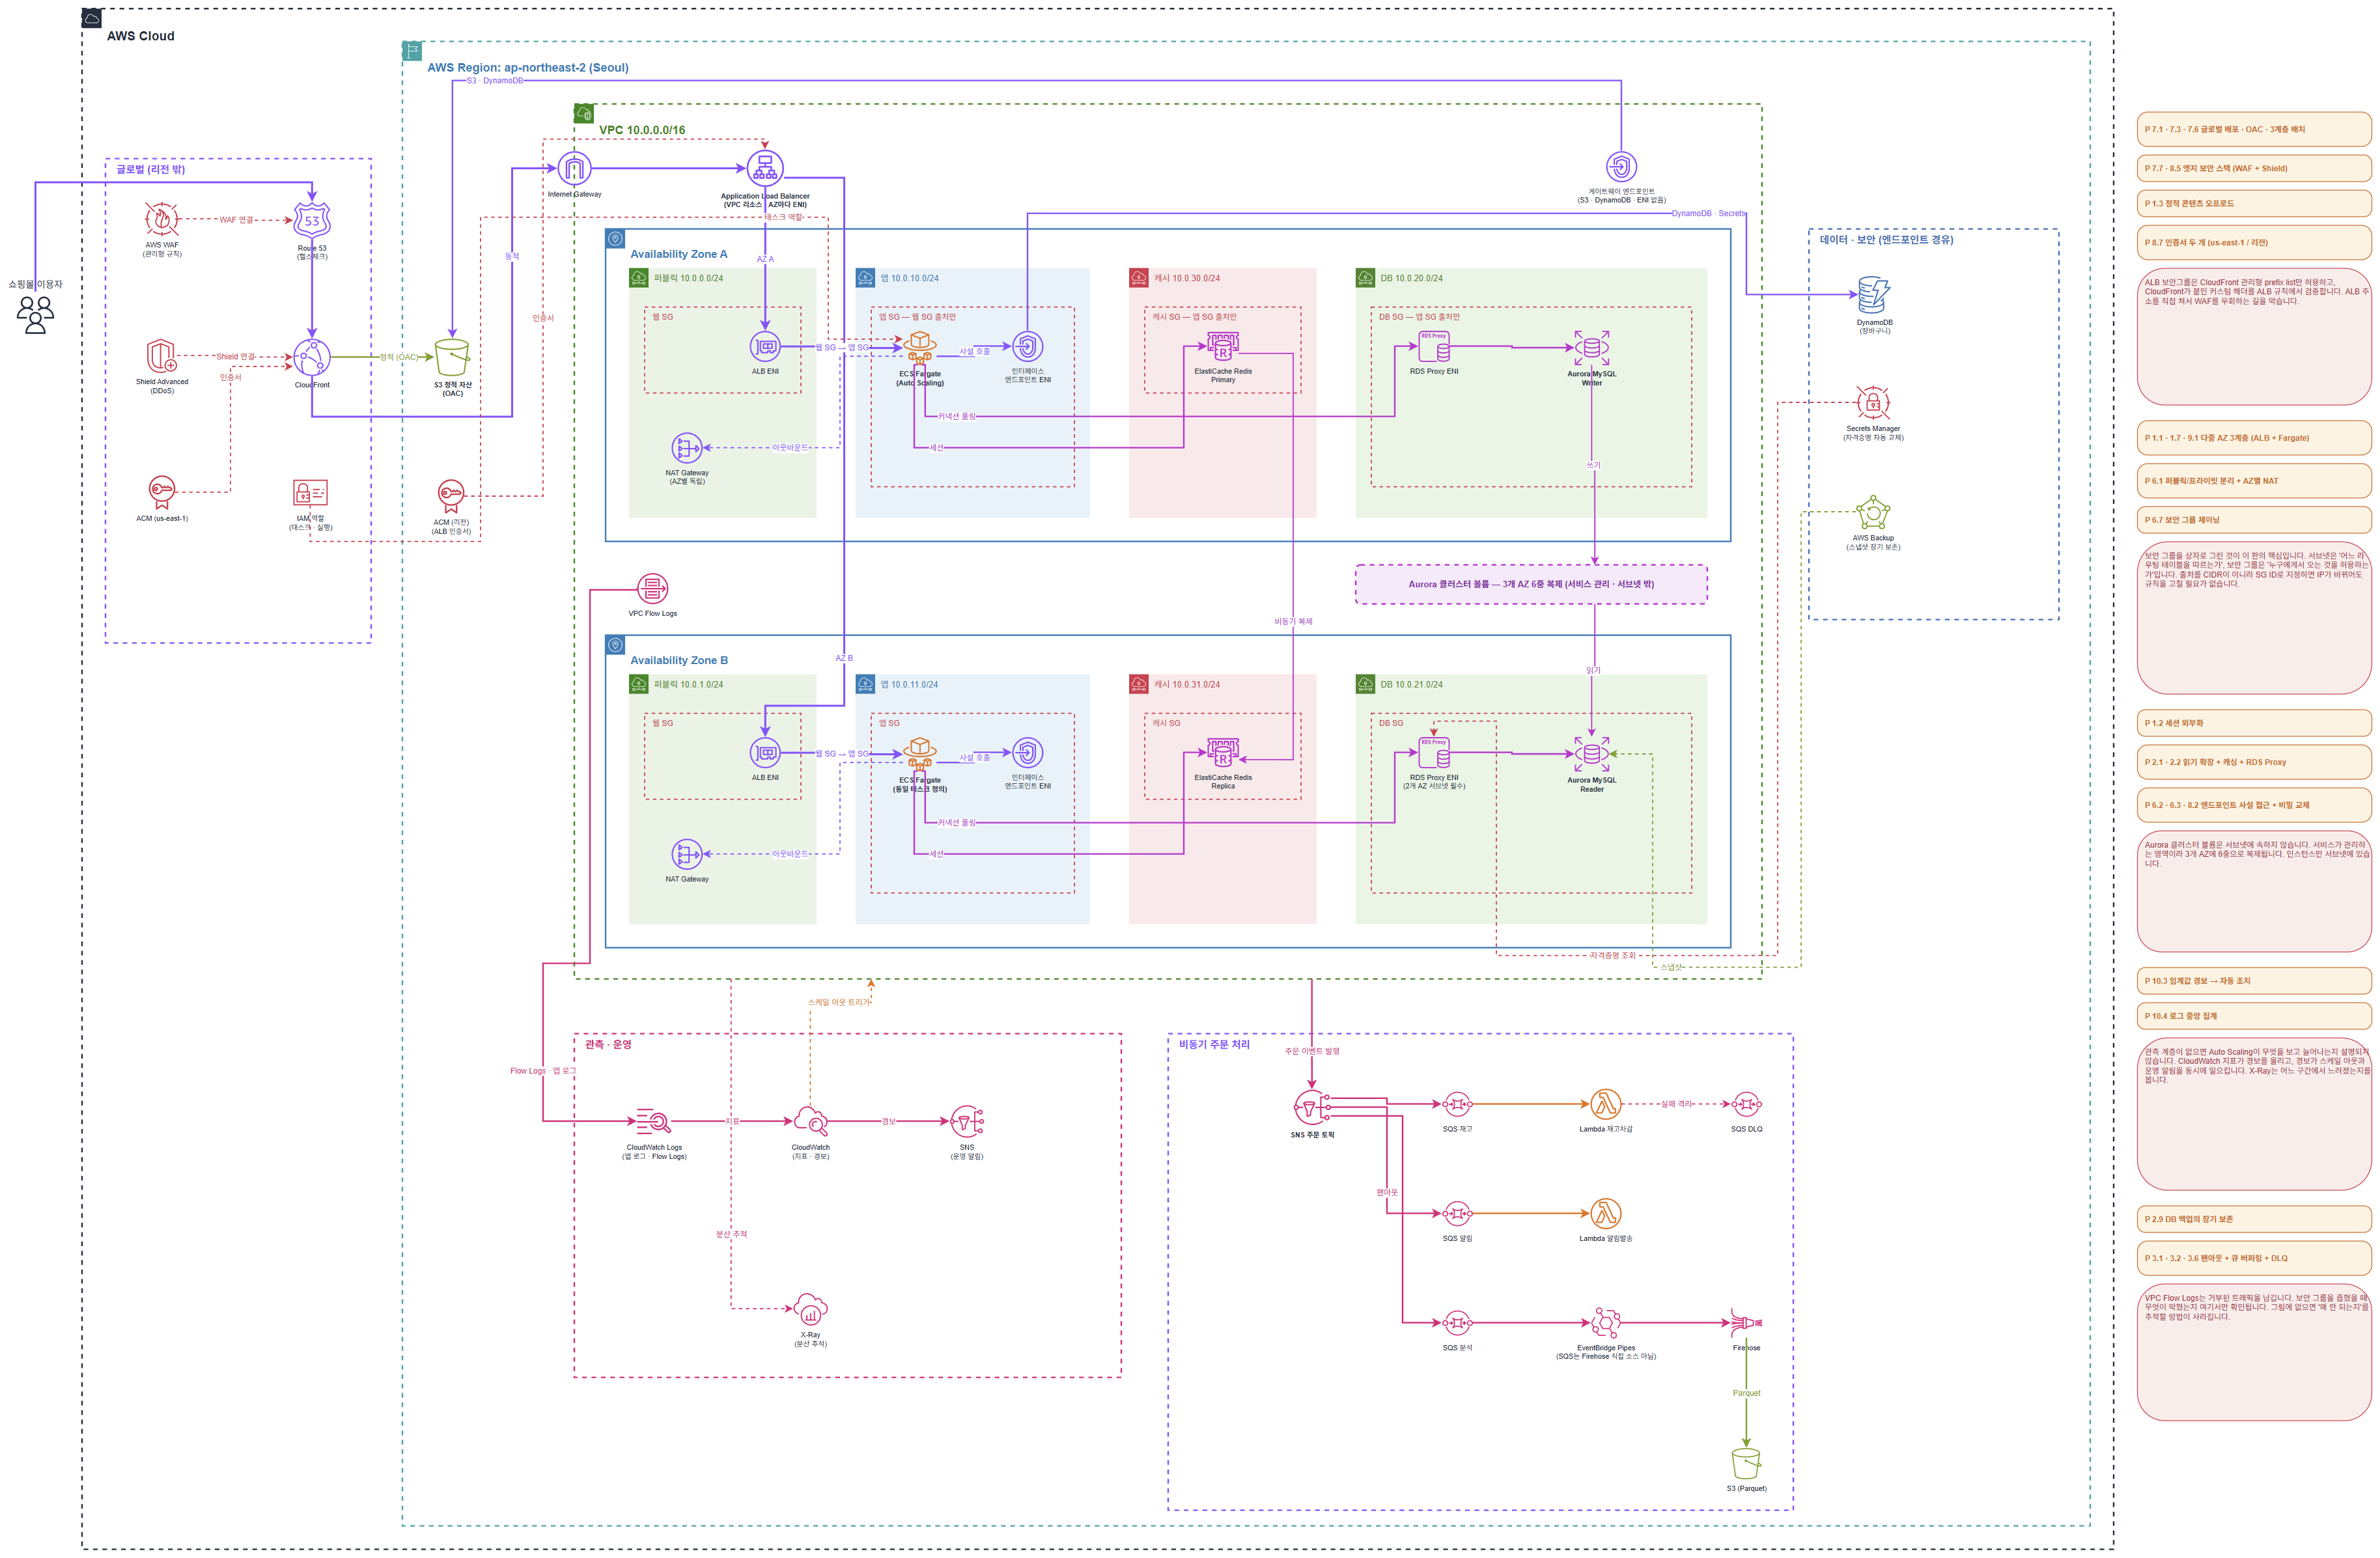2380x1558 pixels.
Task: Select the 'AWS Region: ap-northeast-2 (Seoul)' label
Action: click(x=528, y=68)
